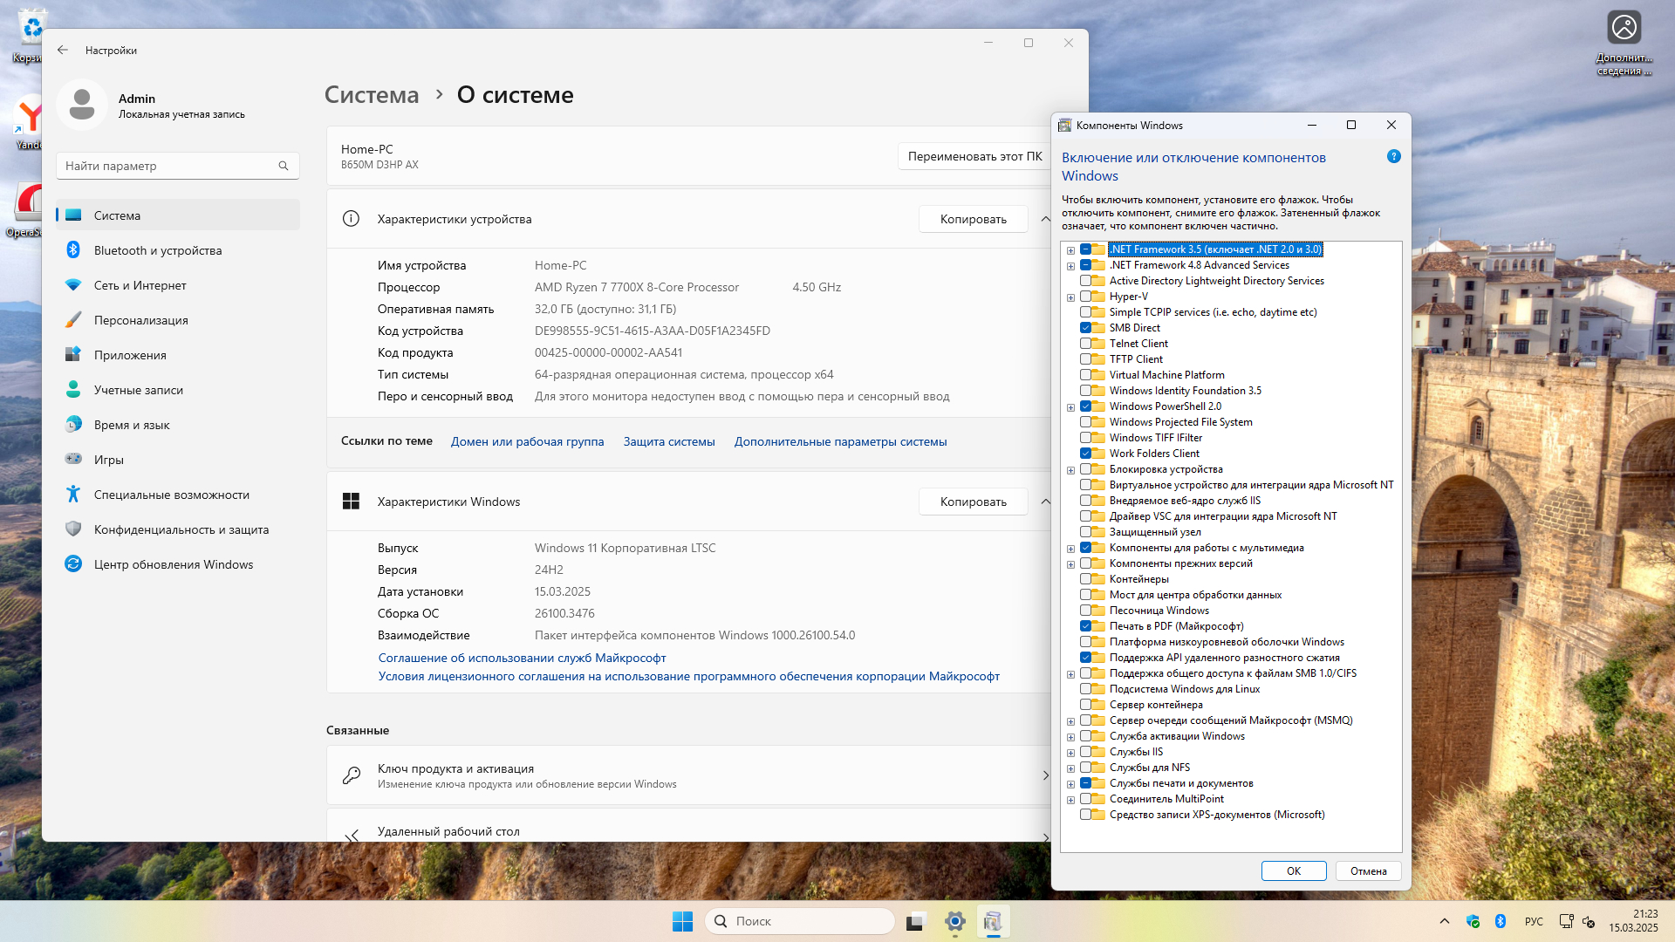
Task: Click the accessibility figure icon in sidebar
Action: [x=73, y=495]
